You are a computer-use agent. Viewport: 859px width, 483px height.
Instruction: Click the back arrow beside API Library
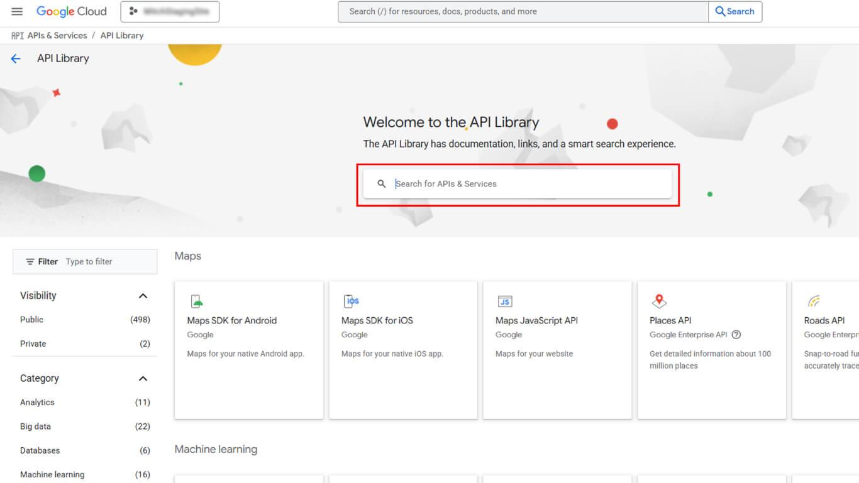16,58
